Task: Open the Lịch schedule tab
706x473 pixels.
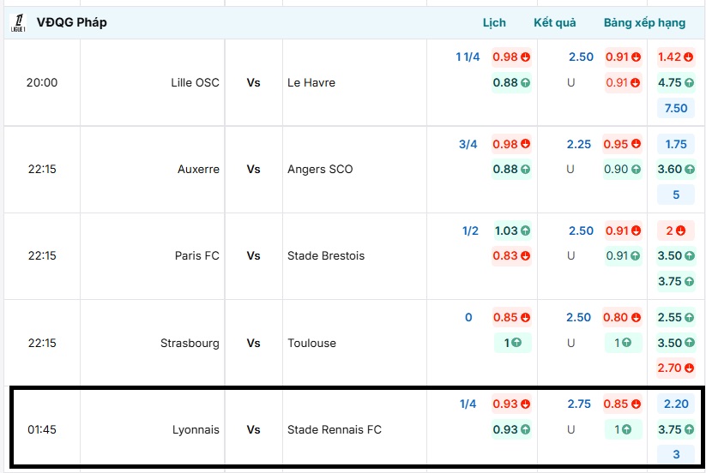Action: pyautogui.click(x=494, y=23)
